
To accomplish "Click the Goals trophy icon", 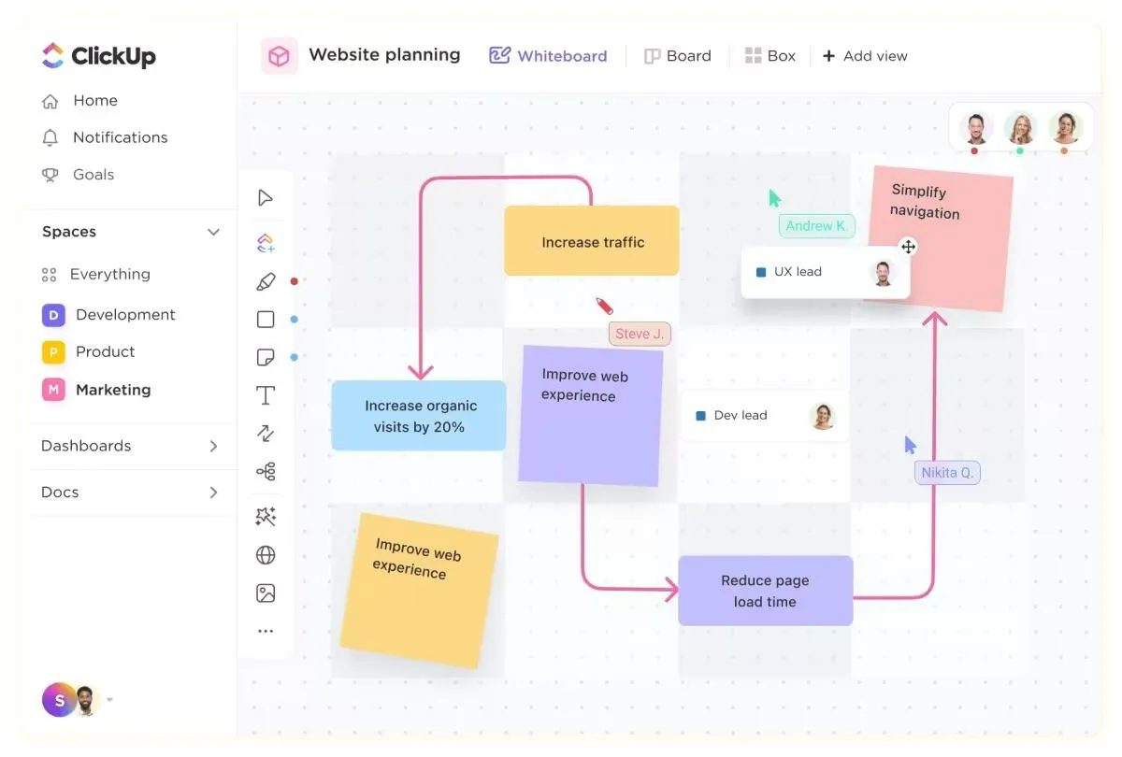I will 50,175.
